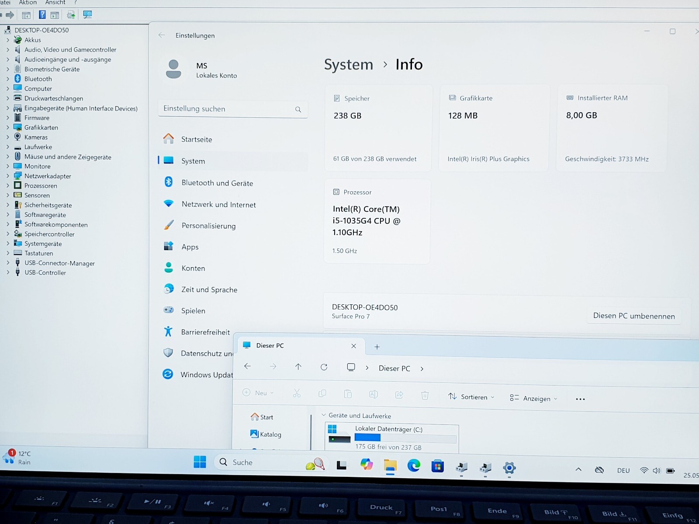Click the System breadcrumb link
This screenshot has width=699, height=524.
(349, 65)
